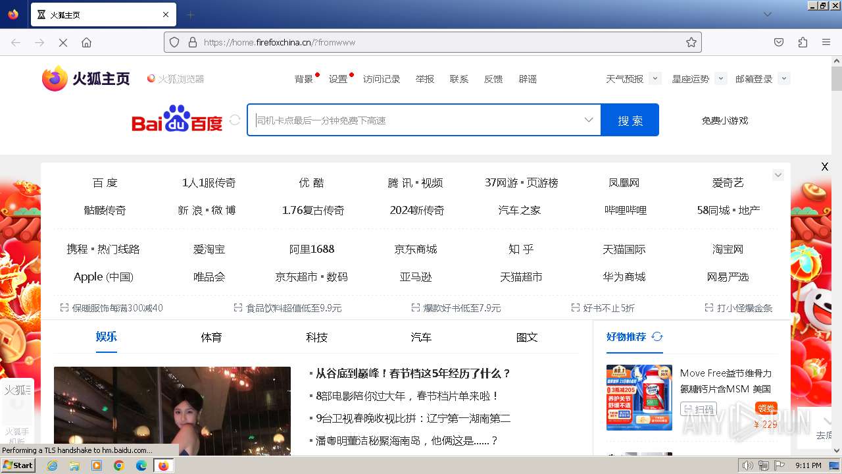Open File Explorer taskbar icon
This screenshot has width=842, height=474.
[74, 465]
